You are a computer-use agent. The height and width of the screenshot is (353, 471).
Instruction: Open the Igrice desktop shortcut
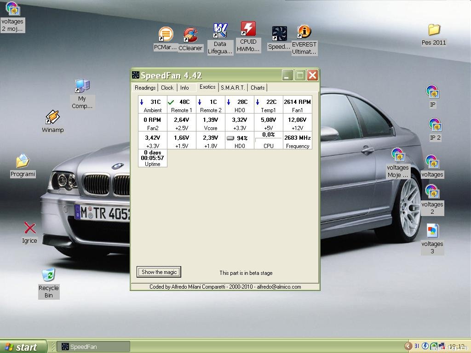tap(30, 228)
